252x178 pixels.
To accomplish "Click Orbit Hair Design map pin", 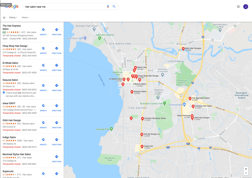I will 192,118.
